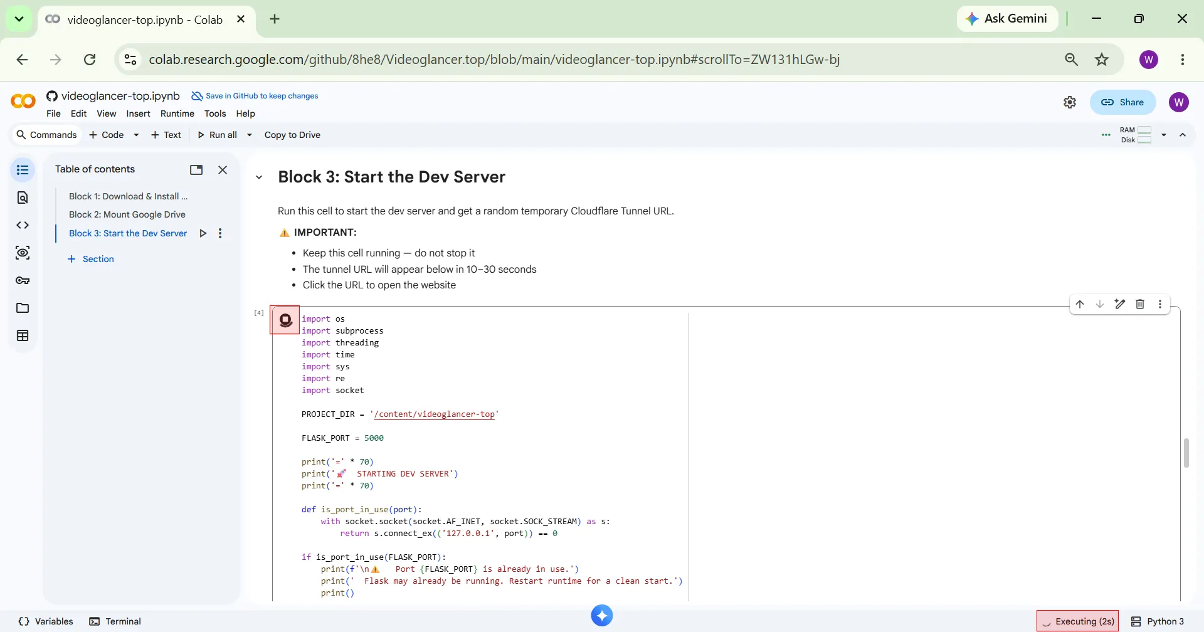Open the Secrets key icon
Image resolution: width=1204 pixels, height=632 pixels.
[23, 280]
